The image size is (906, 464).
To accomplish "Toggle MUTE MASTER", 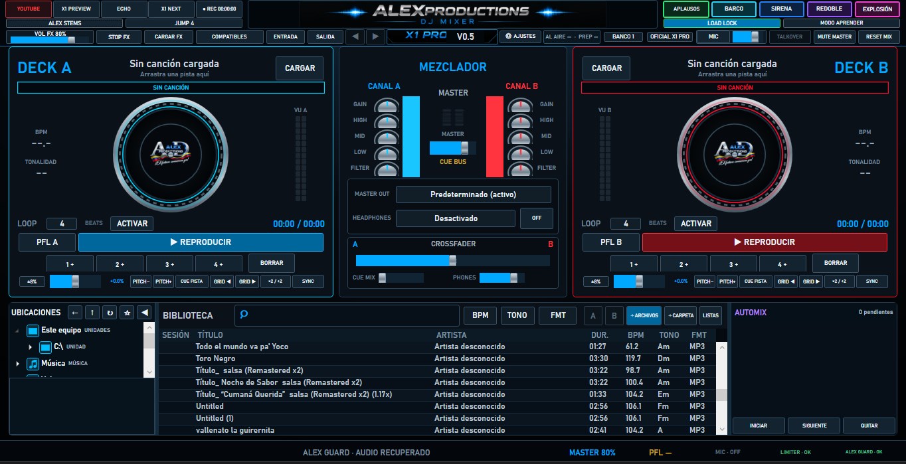I will coord(834,37).
